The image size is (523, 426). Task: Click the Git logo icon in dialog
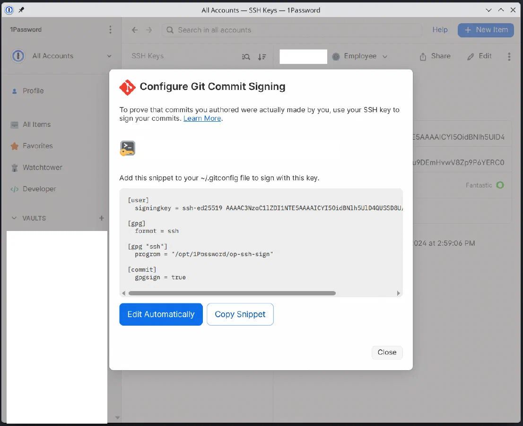(127, 88)
